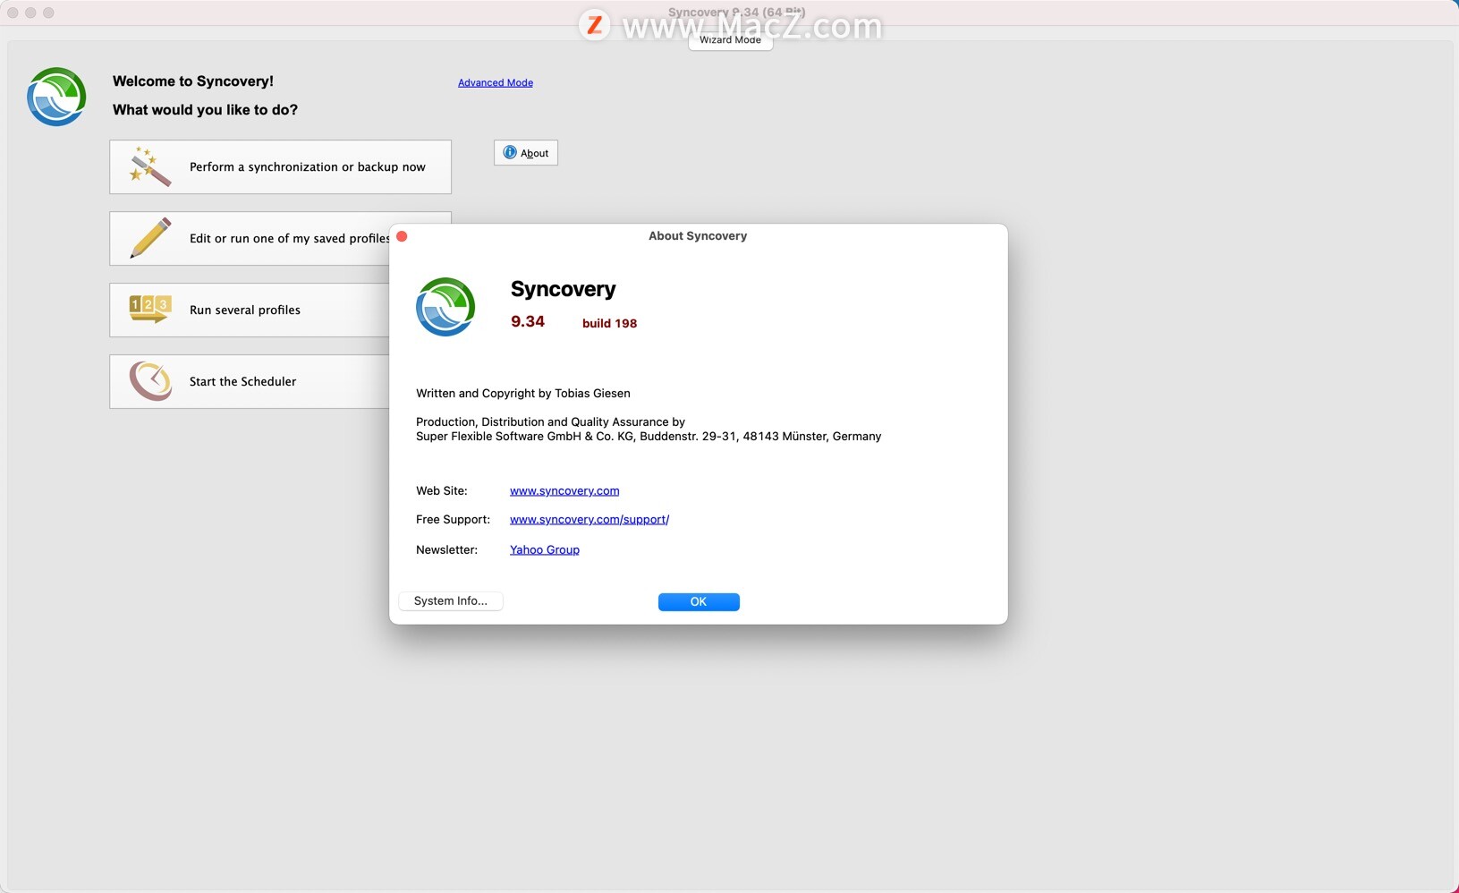Click the Super Flexible Software GmbH address line
Screen dimensions: 1459x893
pos(649,436)
